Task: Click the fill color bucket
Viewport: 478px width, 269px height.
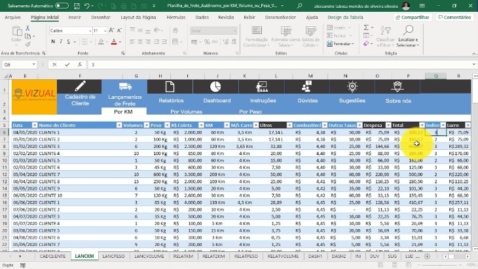Action: pyautogui.click(x=101, y=42)
